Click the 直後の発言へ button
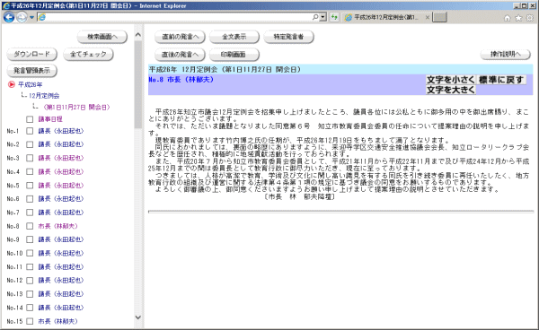 180,55
